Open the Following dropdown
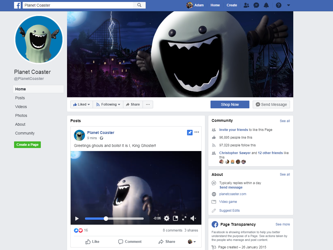333x250 pixels. pyautogui.click(x=108, y=104)
